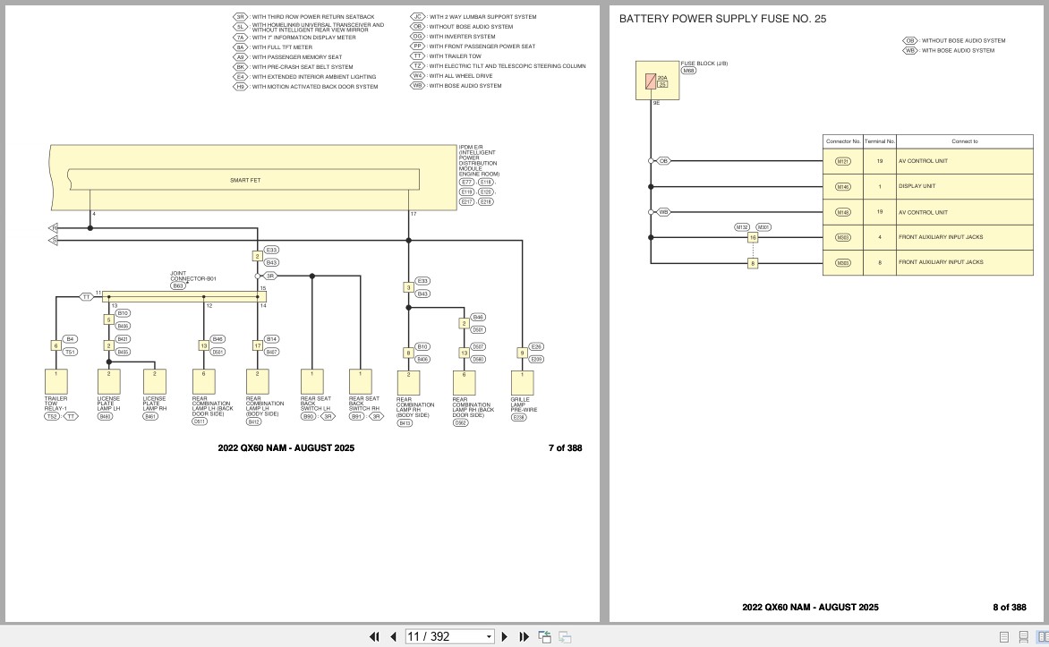Jump to the last page

coord(524,637)
